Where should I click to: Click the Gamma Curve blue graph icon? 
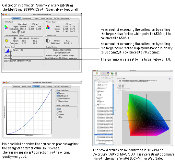pos(7,51)
